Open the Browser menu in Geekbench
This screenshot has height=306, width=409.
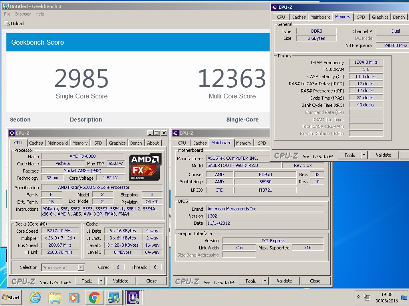pos(23,14)
